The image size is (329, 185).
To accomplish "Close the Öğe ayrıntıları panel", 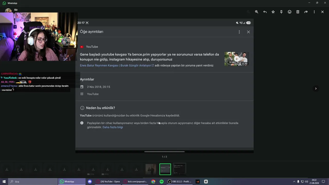I will (248, 32).
